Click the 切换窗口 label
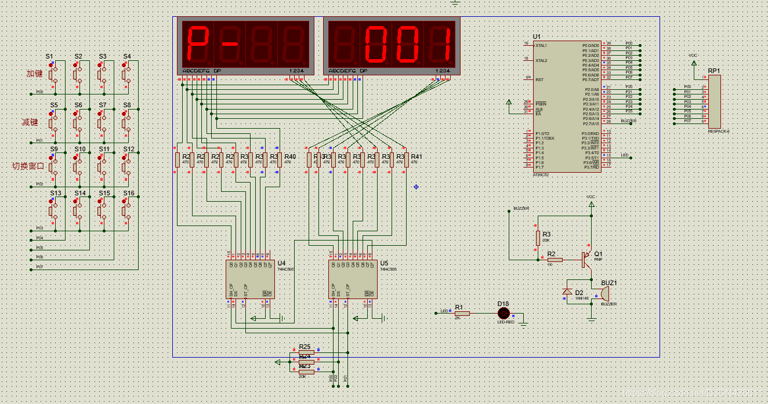The width and height of the screenshot is (768, 404). click(x=28, y=166)
